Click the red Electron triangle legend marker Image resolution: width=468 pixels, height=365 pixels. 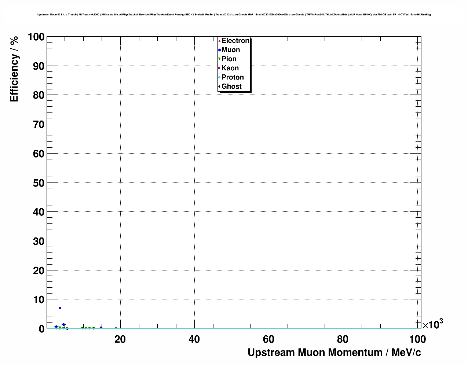tap(219, 41)
